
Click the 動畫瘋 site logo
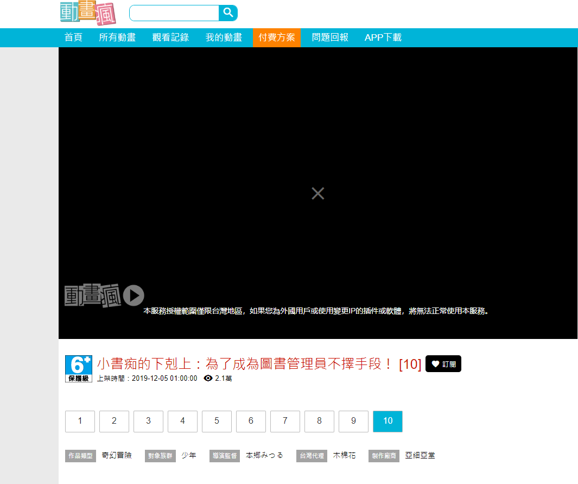coord(88,13)
